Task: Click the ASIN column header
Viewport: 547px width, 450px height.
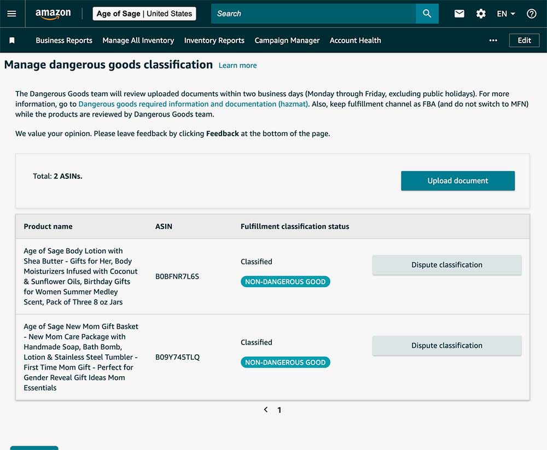Action: click(x=164, y=226)
